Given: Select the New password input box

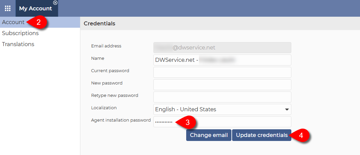Looking at the screenshot, I should pos(222,85).
